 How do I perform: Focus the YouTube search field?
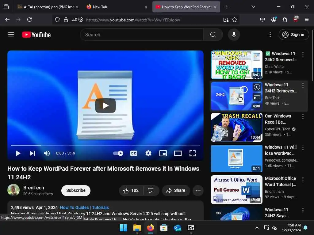[142, 35]
